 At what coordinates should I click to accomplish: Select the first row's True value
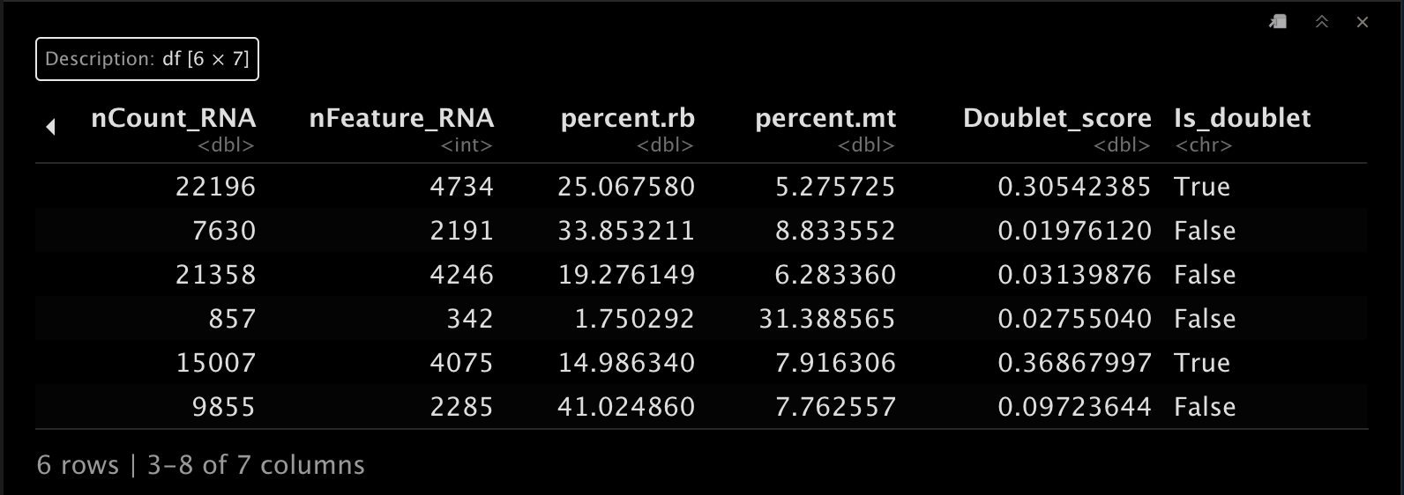1201,187
